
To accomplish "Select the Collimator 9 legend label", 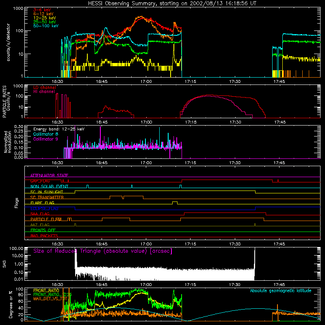I will point(45,139).
